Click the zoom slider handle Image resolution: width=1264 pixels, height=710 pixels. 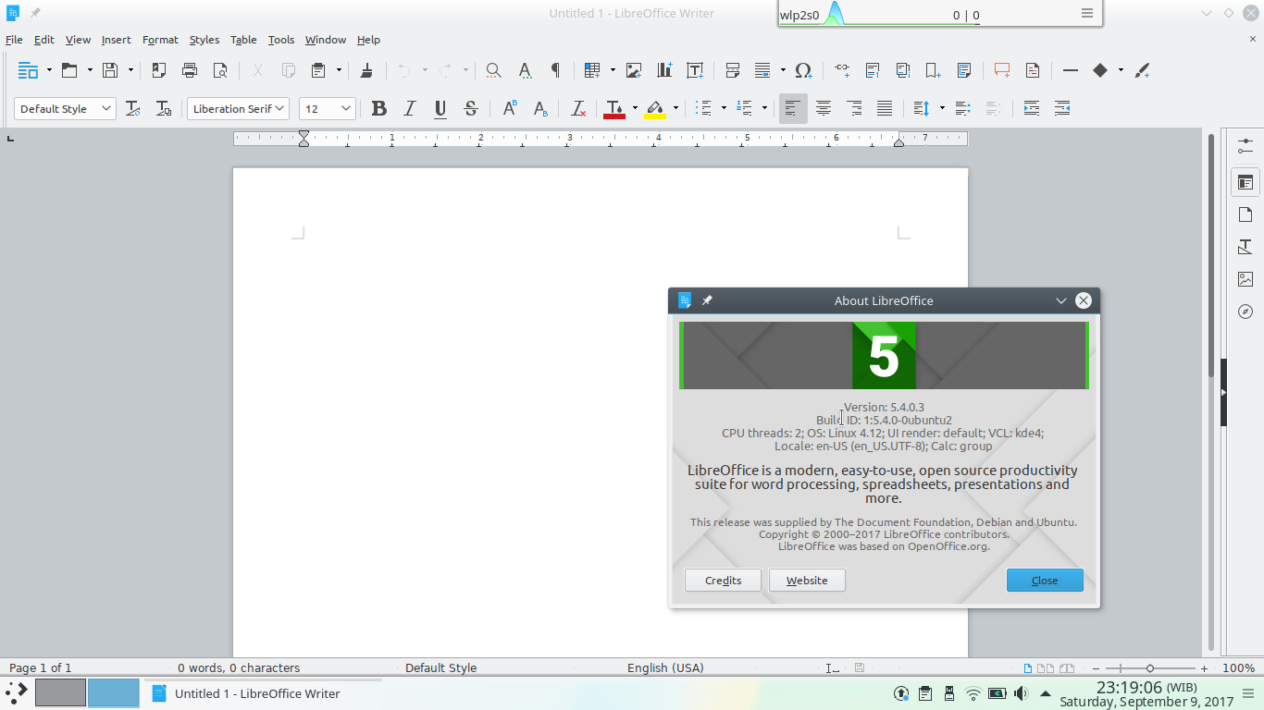click(1150, 667)
